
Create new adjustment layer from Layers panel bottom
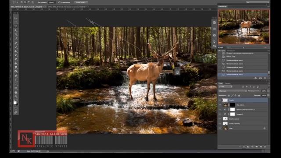(252, 147)
